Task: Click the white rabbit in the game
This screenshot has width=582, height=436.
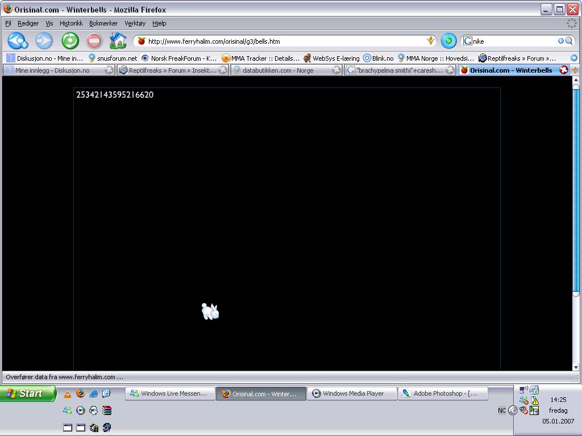Action: (210, 312)
